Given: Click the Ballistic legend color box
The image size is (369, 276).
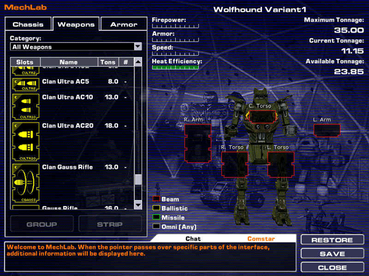Looking at the screenshot, I should click(x=156, y=208).
